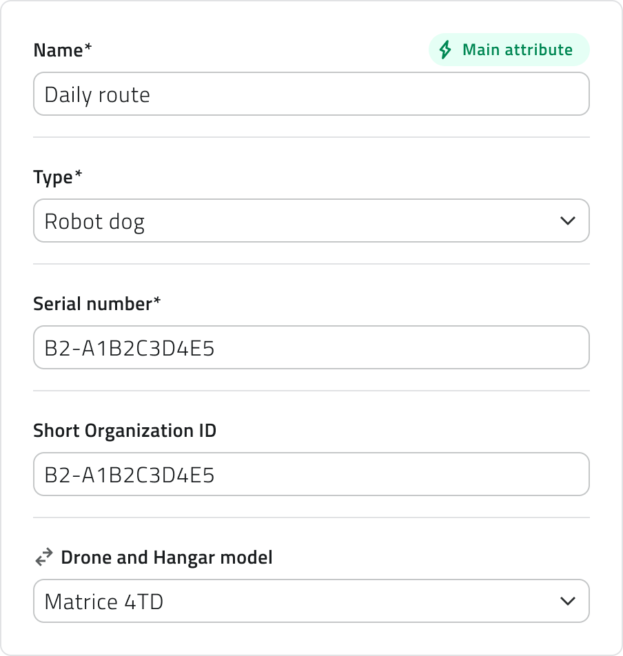Click the Drone and Hangar model label
The height and width of the screenshot is (656, 623).
167,557
